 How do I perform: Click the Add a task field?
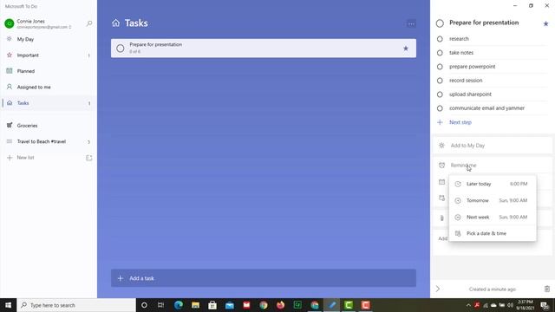(264, 278)
